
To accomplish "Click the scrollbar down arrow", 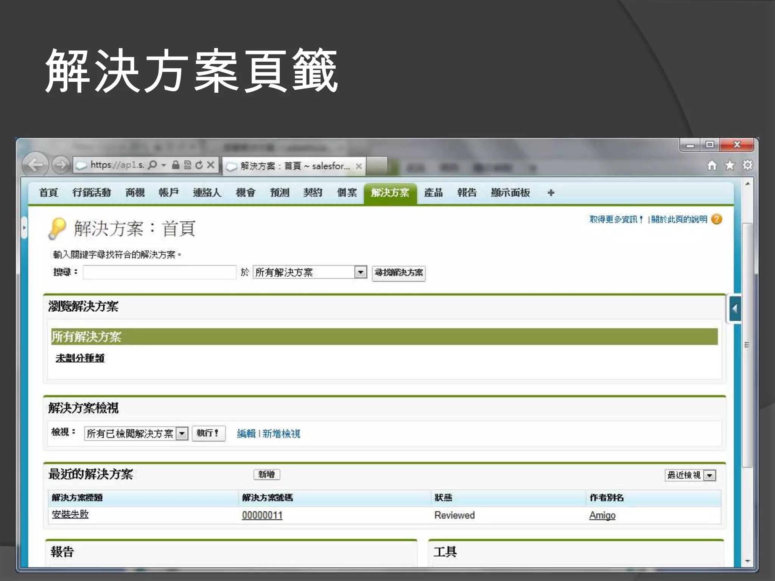I will (747, 561).
